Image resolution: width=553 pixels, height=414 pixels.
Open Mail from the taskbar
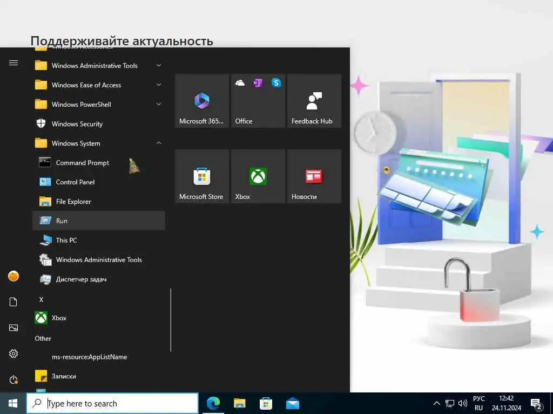pyautogui.click(x=293, y=403)
